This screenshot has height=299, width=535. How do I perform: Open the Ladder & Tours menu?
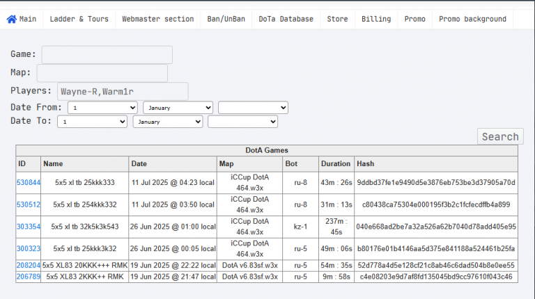tap(79, 19)
